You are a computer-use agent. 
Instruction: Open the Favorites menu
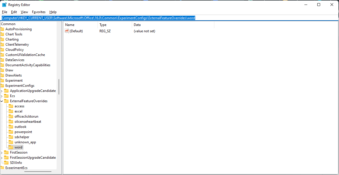[x=39, y=12]
